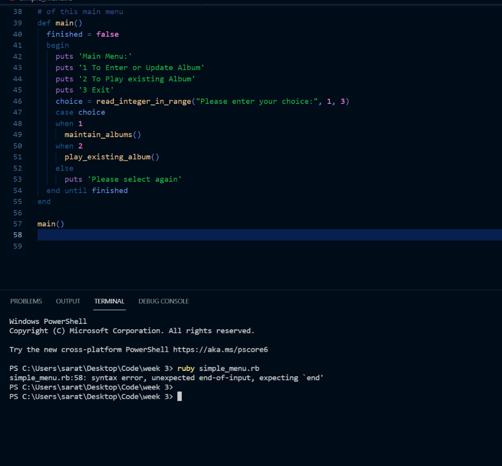
Task: Click 'end until finished' on line 54
Action: pyautogui.click(x=87, y=191)
